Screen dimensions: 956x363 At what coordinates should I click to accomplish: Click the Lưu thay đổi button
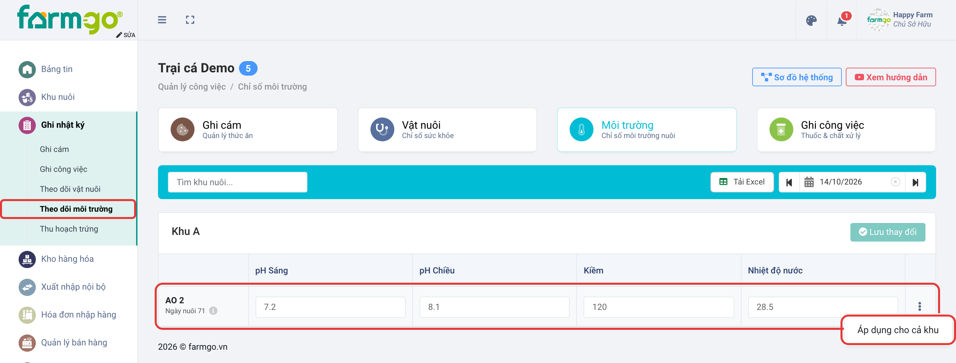point(887,232)
